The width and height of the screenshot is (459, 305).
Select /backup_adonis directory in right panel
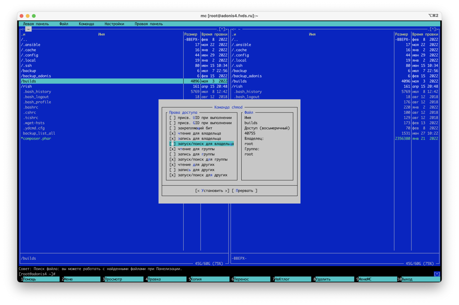coord(335,76)
